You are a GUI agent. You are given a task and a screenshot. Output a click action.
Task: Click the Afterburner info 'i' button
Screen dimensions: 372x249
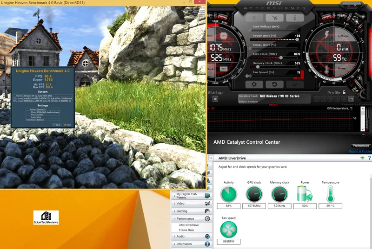pyautogui.click(x=294, y=18)
